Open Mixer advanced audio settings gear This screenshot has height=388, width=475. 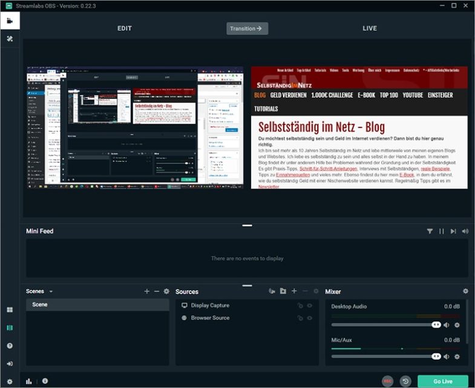pyautogui.click(x=465, y=291)
